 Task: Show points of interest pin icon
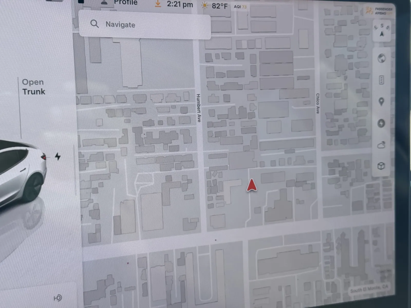coord(381,102)
